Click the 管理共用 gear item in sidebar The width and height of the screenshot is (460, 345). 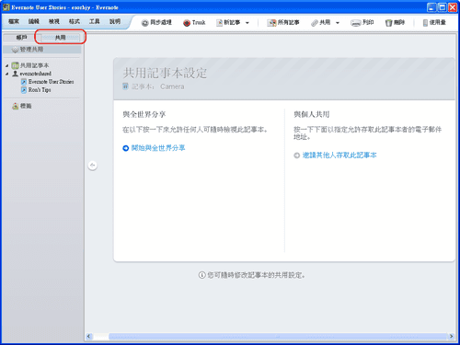tap(42, 50)
